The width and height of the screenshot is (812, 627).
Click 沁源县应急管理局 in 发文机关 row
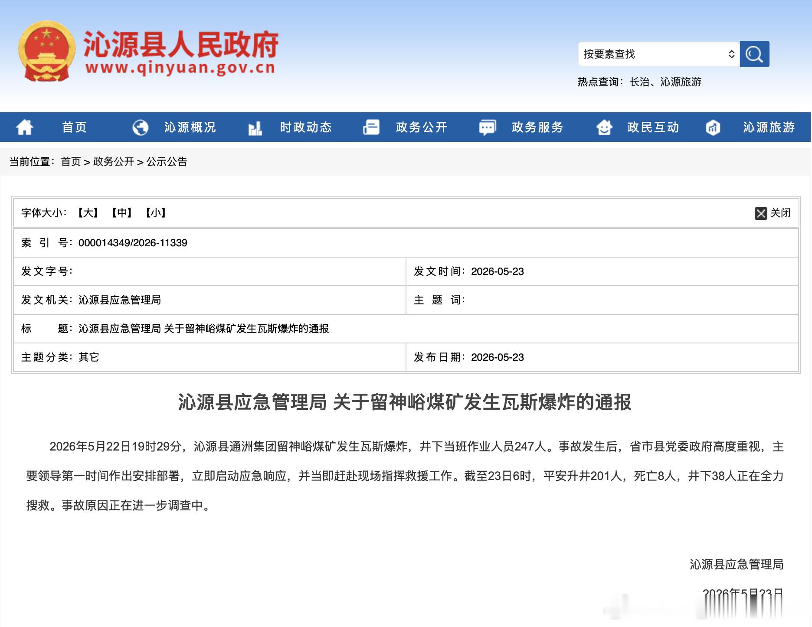[x=120, y=300]
